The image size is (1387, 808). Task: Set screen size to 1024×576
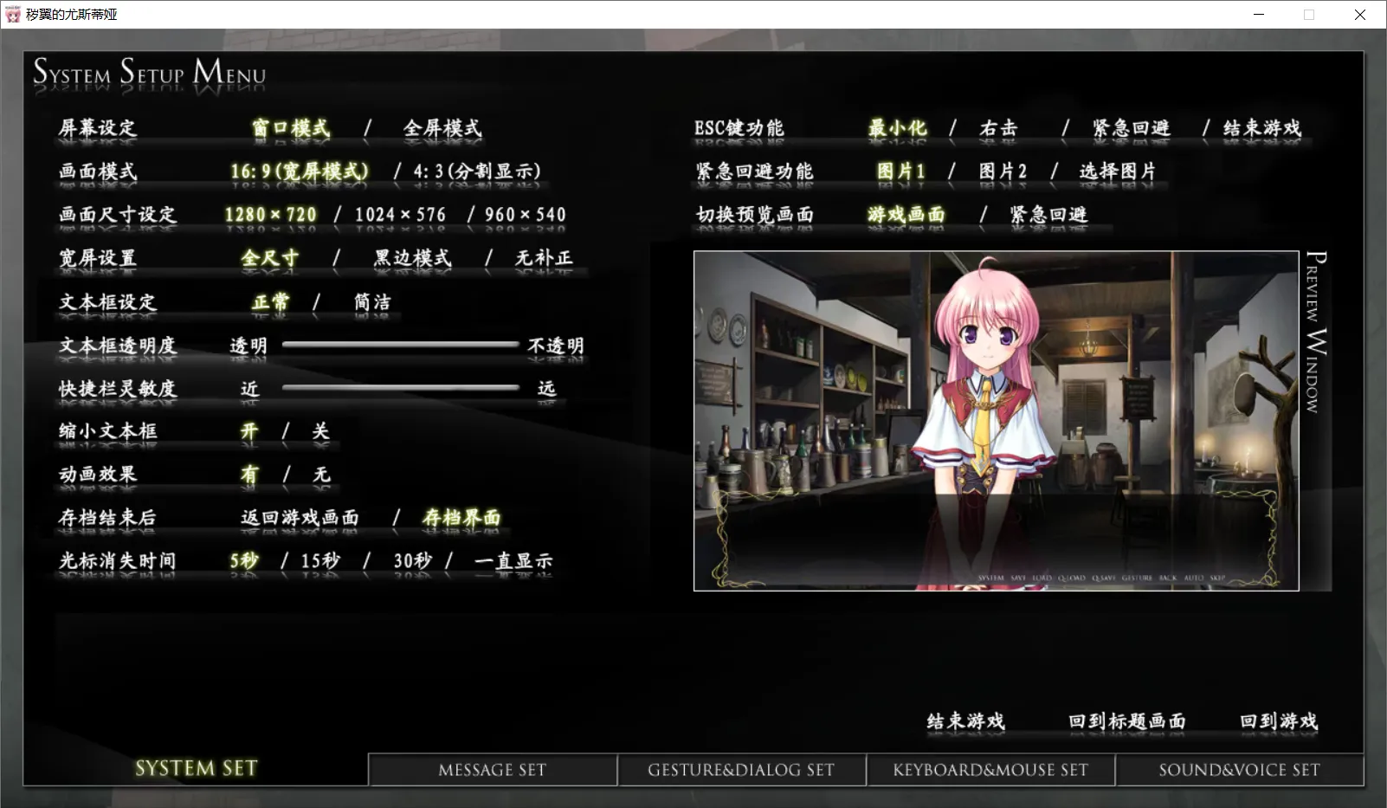[x=401, y=215]
